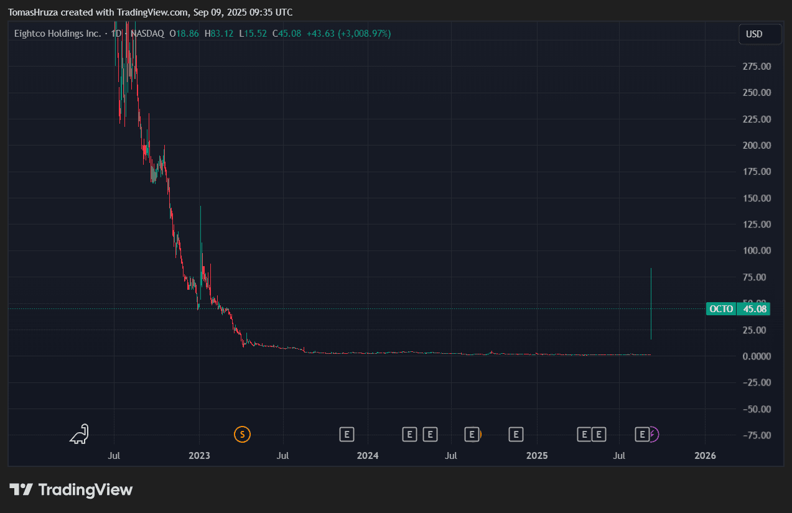Click the first earnings marker after 2024

click(409, 434)
